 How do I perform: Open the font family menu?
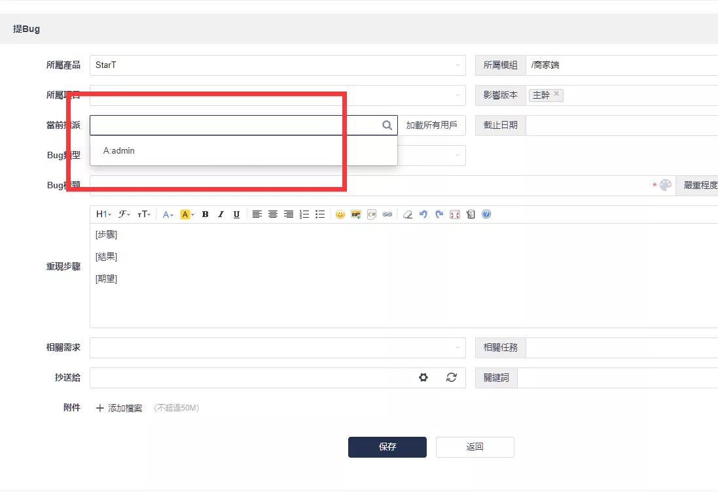(124, 214)
